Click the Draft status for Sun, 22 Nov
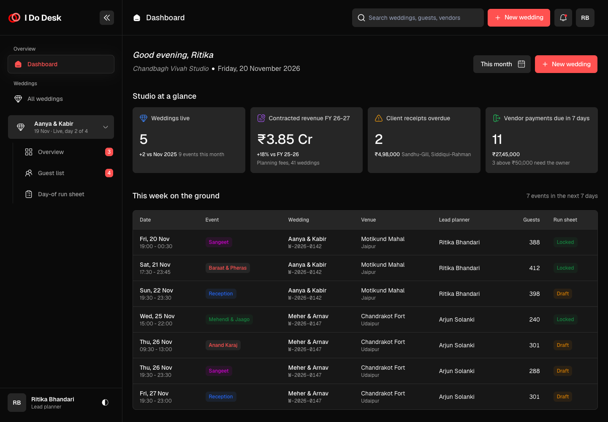The height and width of the screenshot is (422, 608). [563, 294]
